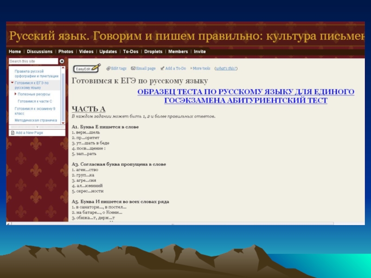The image size is (371, 278).
Task: Open Правила русской орфографии и пунктуации page
Action: pos(37,74)
